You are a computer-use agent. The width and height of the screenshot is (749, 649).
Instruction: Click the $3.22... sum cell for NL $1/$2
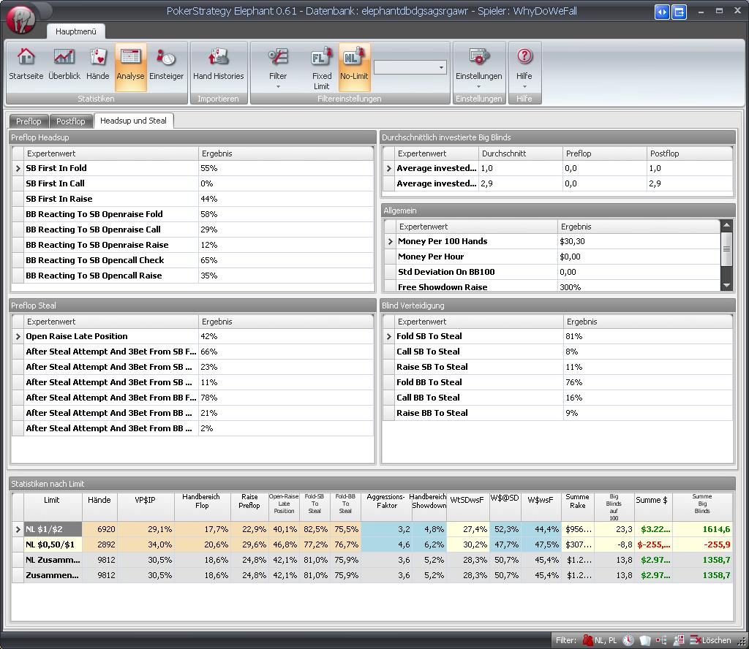click(x=653, y=529)
